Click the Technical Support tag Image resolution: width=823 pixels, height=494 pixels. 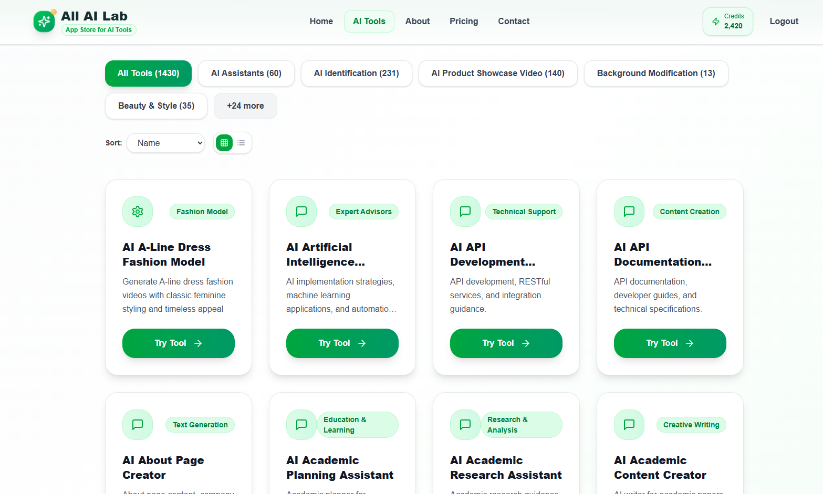point(524,212)
